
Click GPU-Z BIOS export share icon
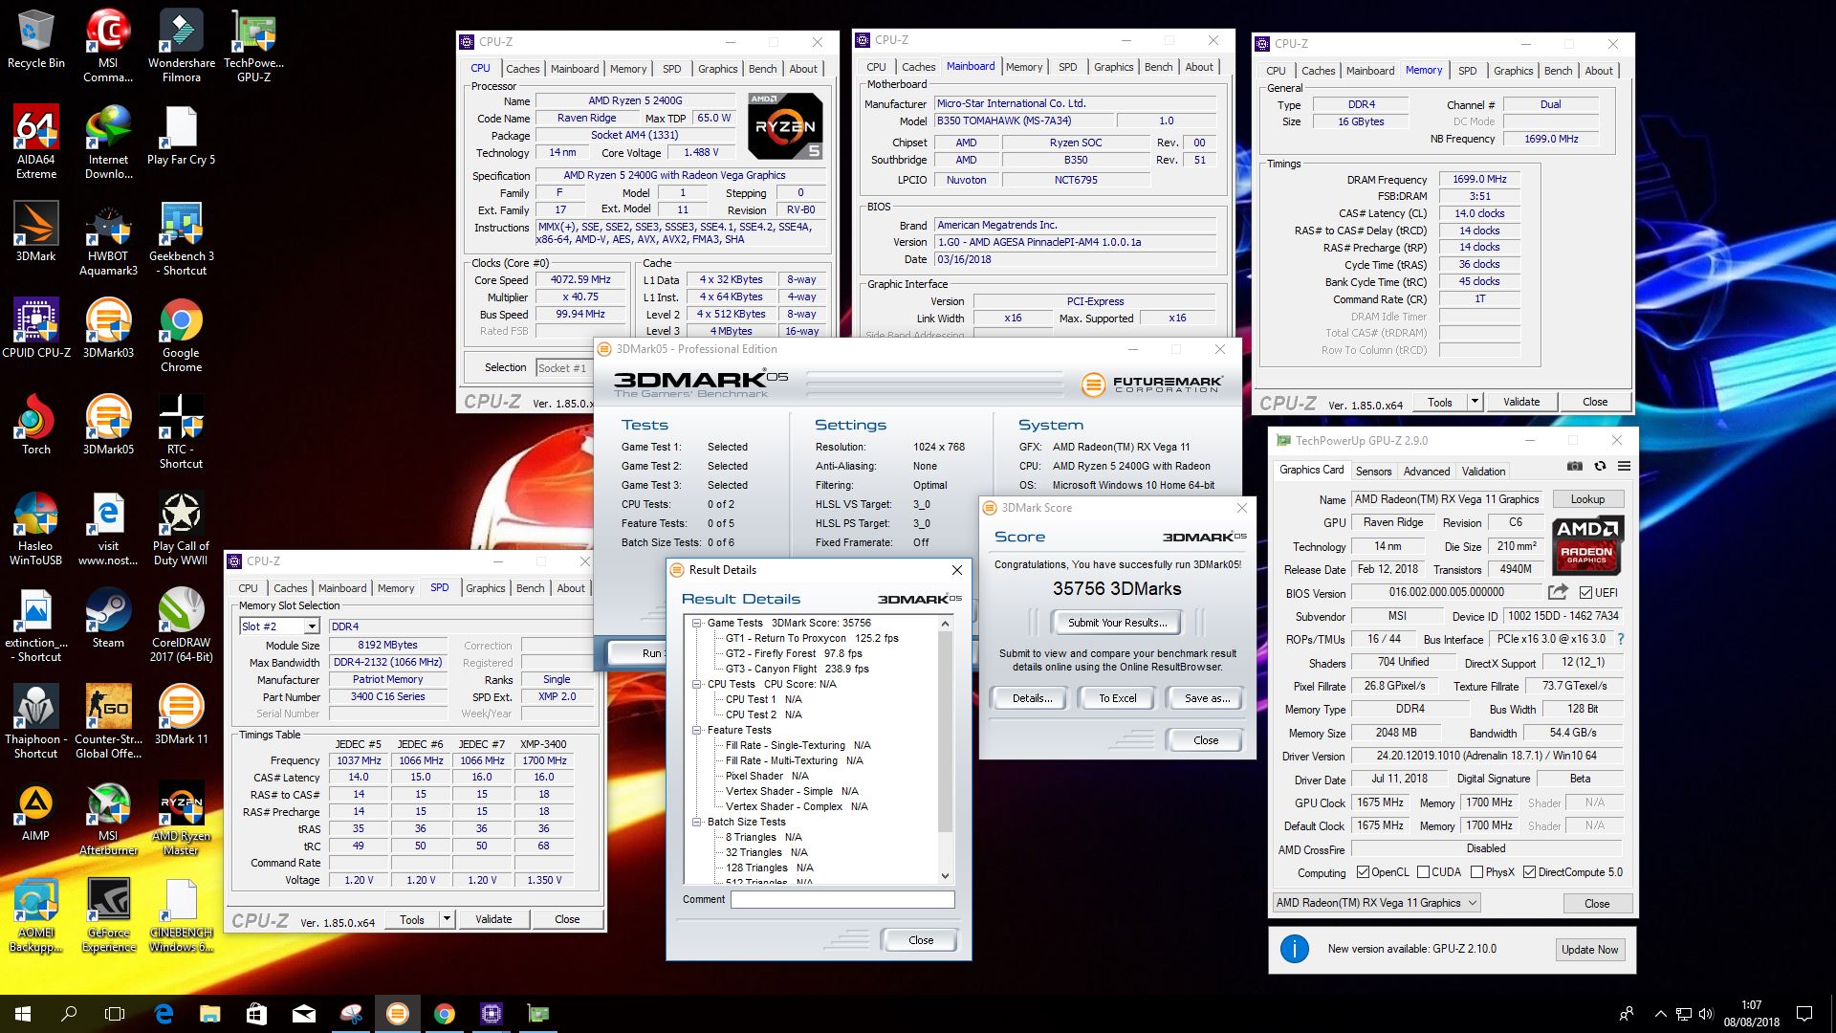pos(1559,592)
